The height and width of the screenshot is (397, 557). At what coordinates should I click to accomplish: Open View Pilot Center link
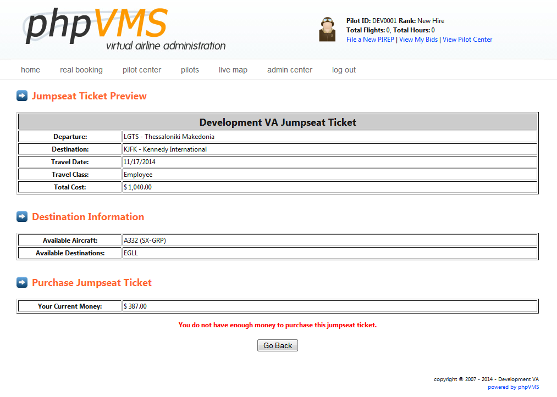tap(467, 40)
